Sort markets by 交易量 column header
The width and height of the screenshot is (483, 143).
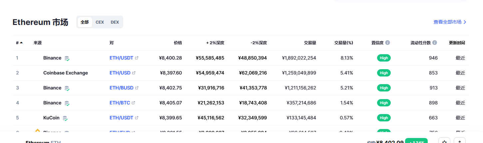310,43
